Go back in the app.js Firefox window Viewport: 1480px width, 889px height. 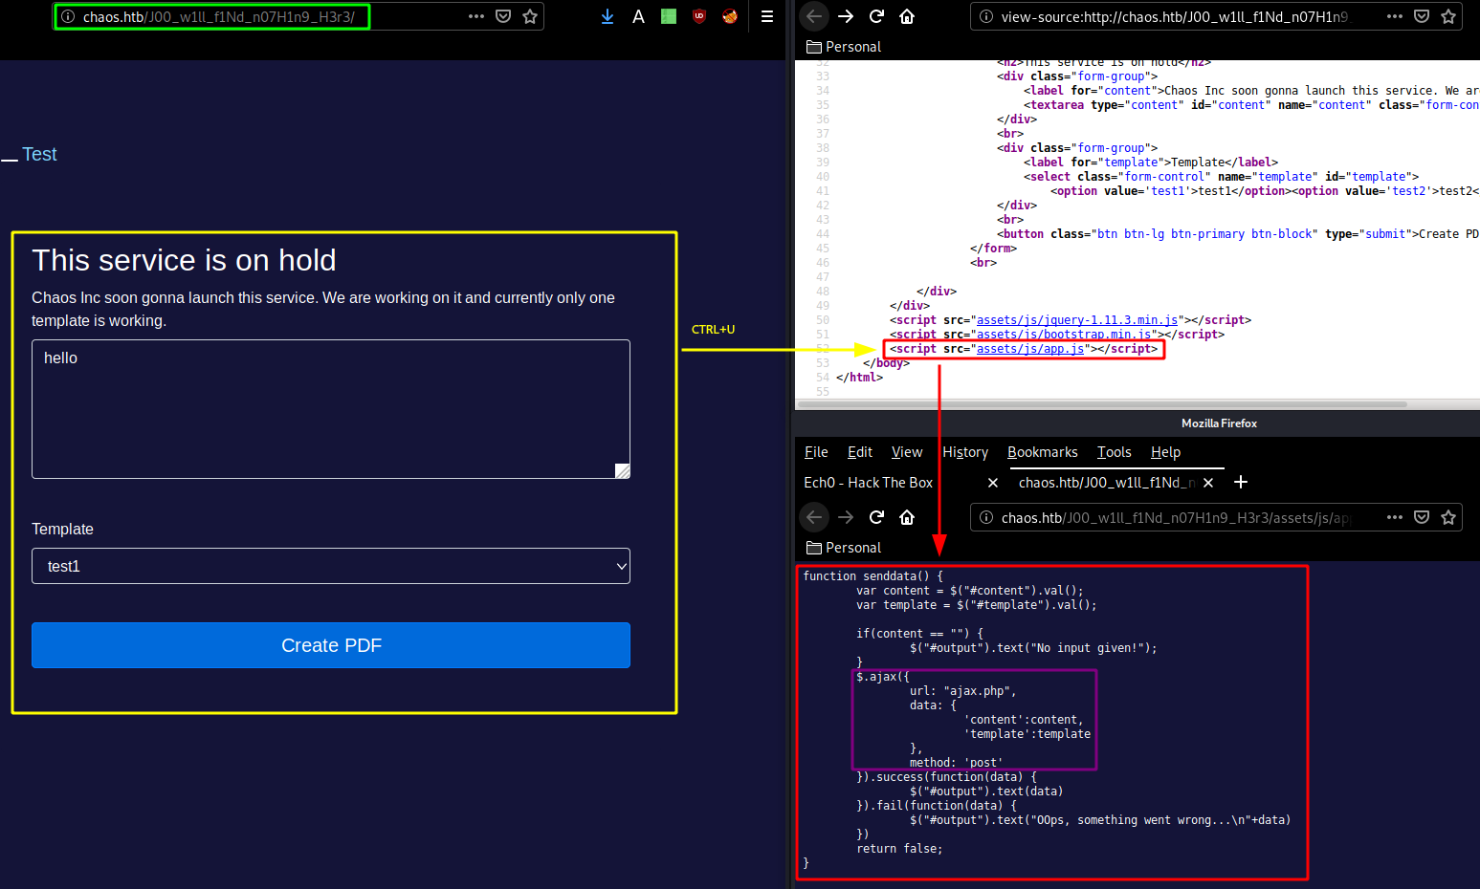[x=814, y=517]
